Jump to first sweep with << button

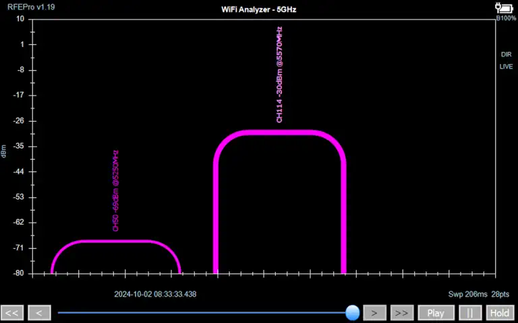[12, 313]
